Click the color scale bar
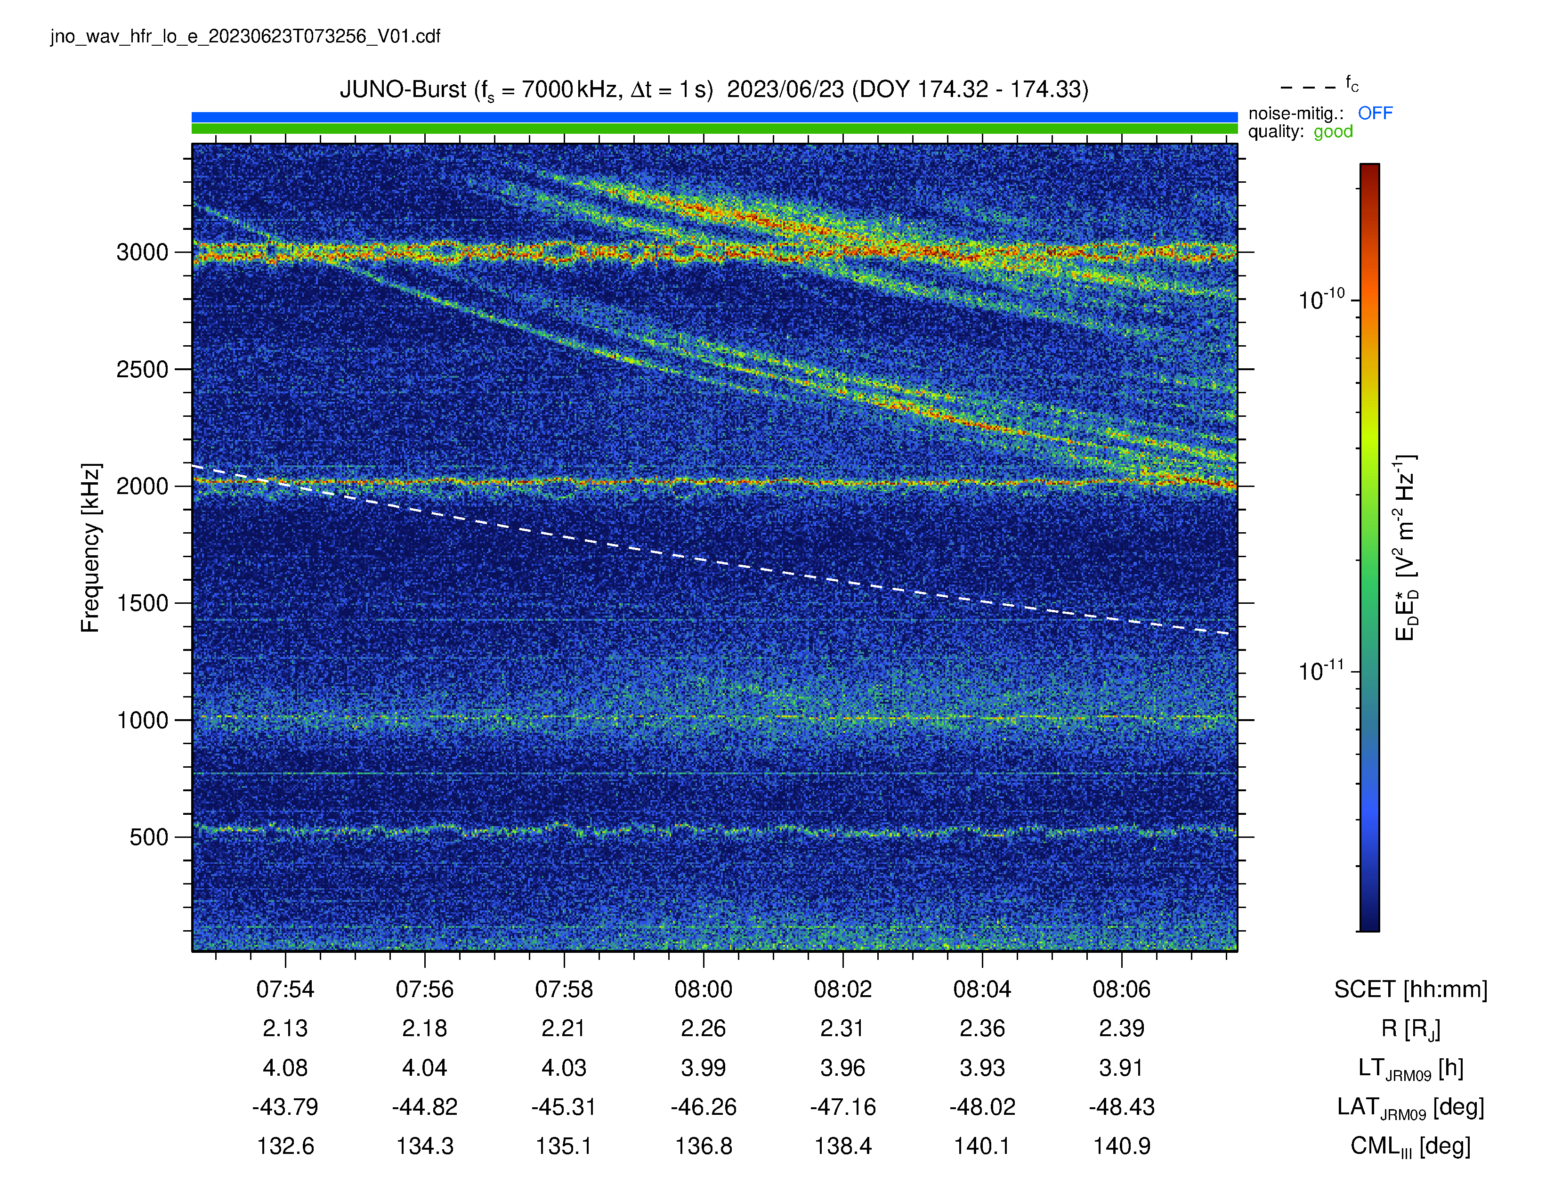The height and width of the screenshot is (1201, 1554). coord(1370,547)
